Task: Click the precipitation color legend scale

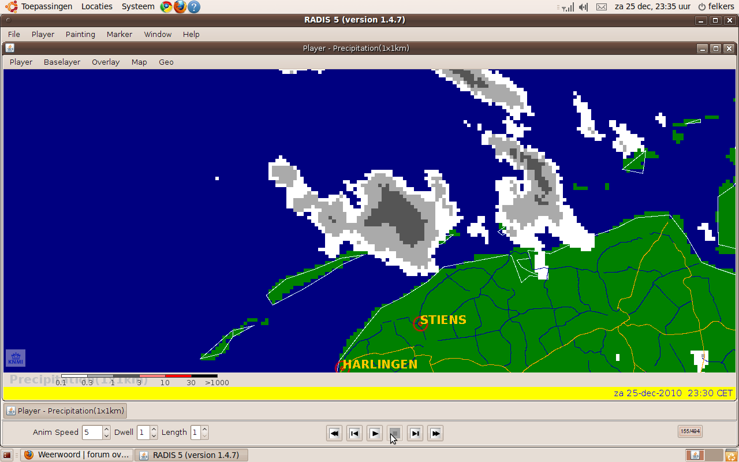Action: (x=139, y=376)
